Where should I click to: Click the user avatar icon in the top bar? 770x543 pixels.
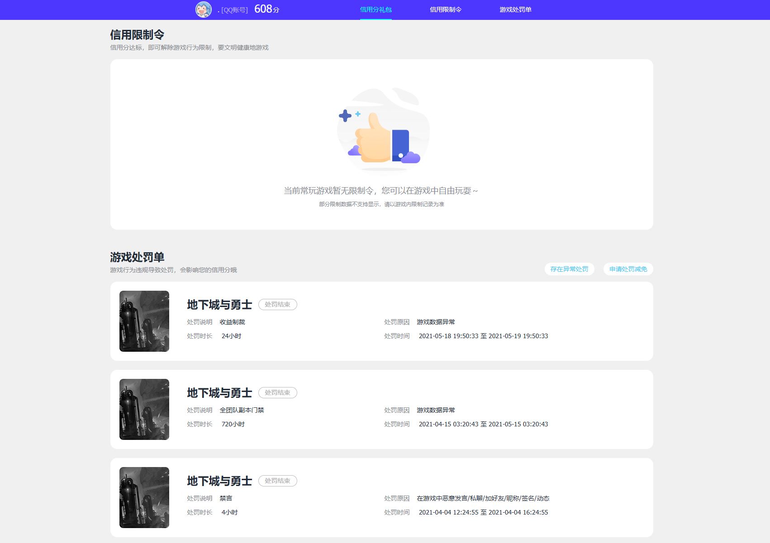tap(202, 9)
